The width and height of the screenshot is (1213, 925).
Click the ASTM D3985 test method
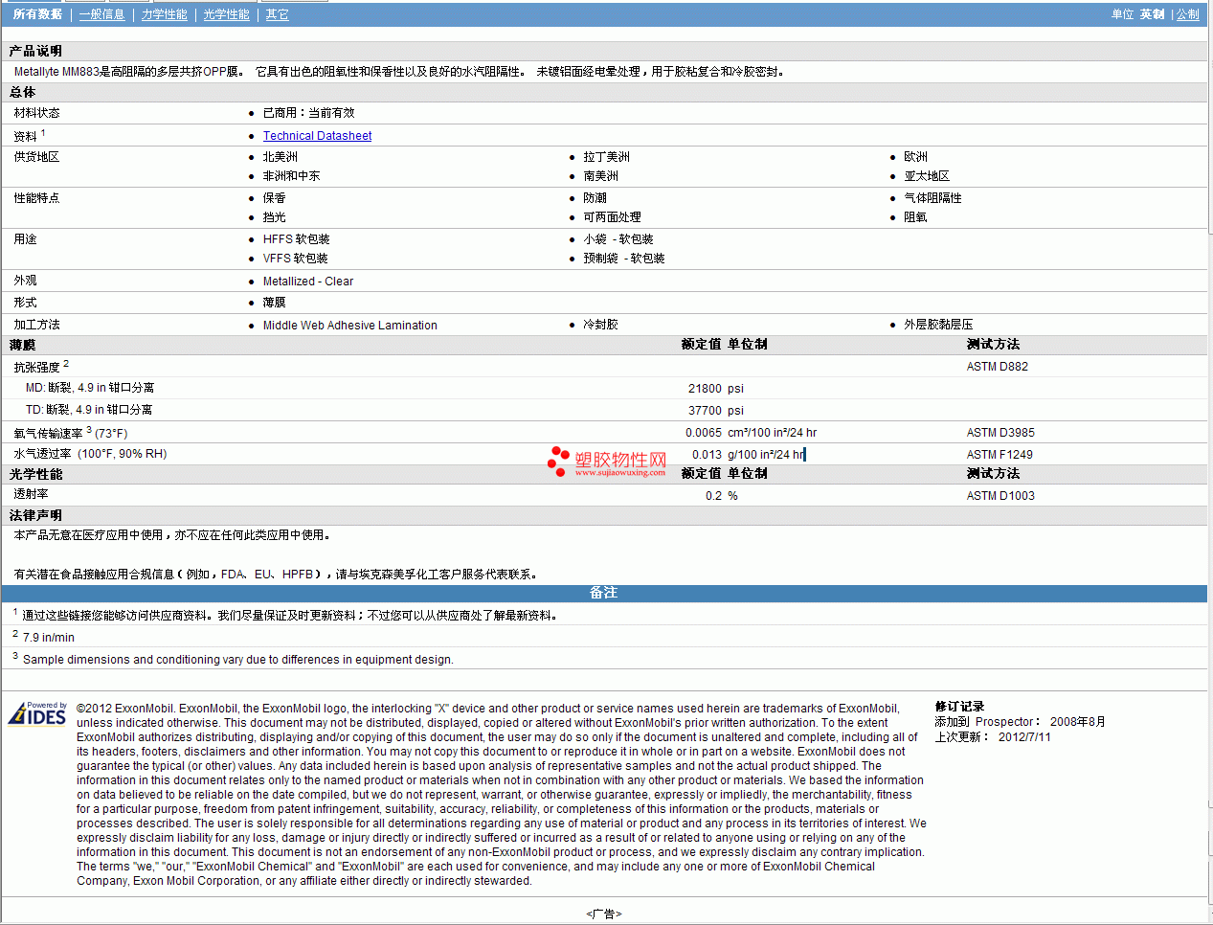click(x=1000, y=433)
